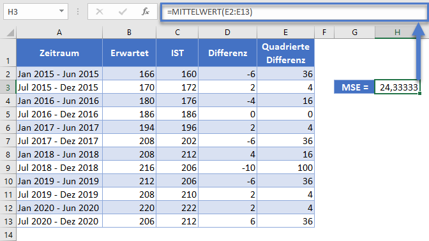Screen dimensions: 429x241
Task: Select Erwartet value 166
Action: (x=129, y=74)
